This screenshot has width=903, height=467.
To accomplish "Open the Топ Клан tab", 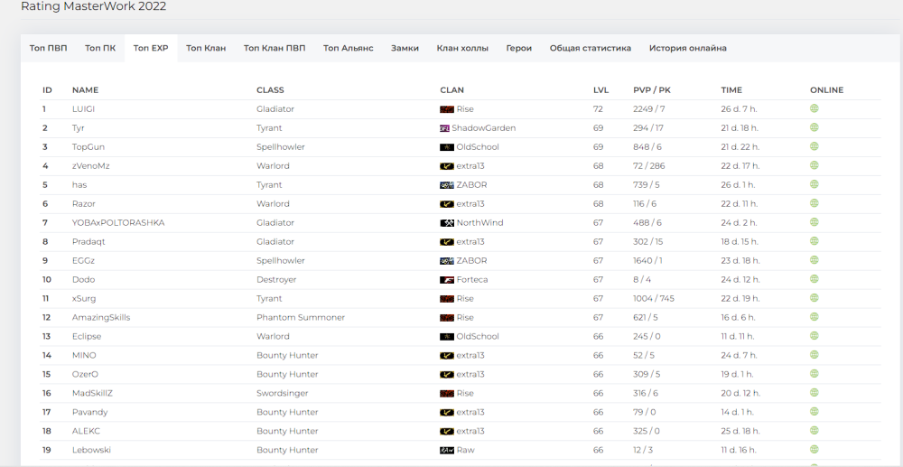I will click(x=206, y=49).
